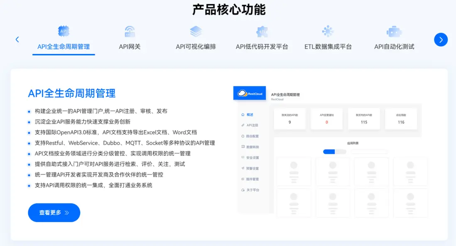The image size is (456, 246).
Task: Open API注册 in the preview sidebar
Action: coord(250,125)
